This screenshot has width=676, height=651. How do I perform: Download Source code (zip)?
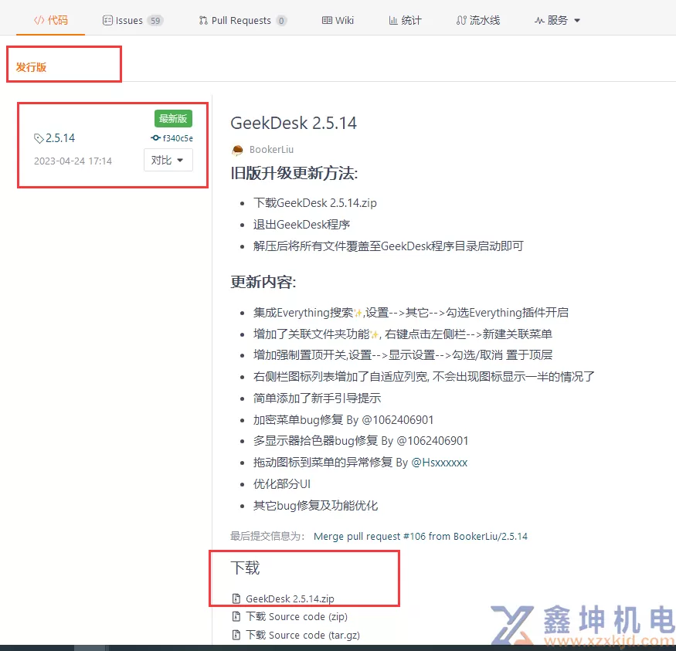click(x=297, y=617)
